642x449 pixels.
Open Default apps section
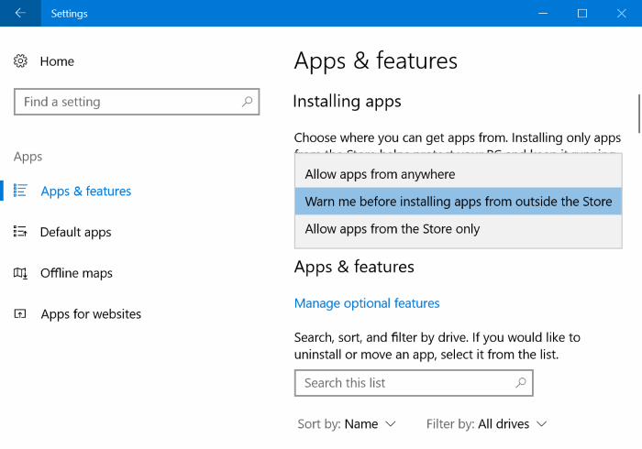(x=76, y=232)
